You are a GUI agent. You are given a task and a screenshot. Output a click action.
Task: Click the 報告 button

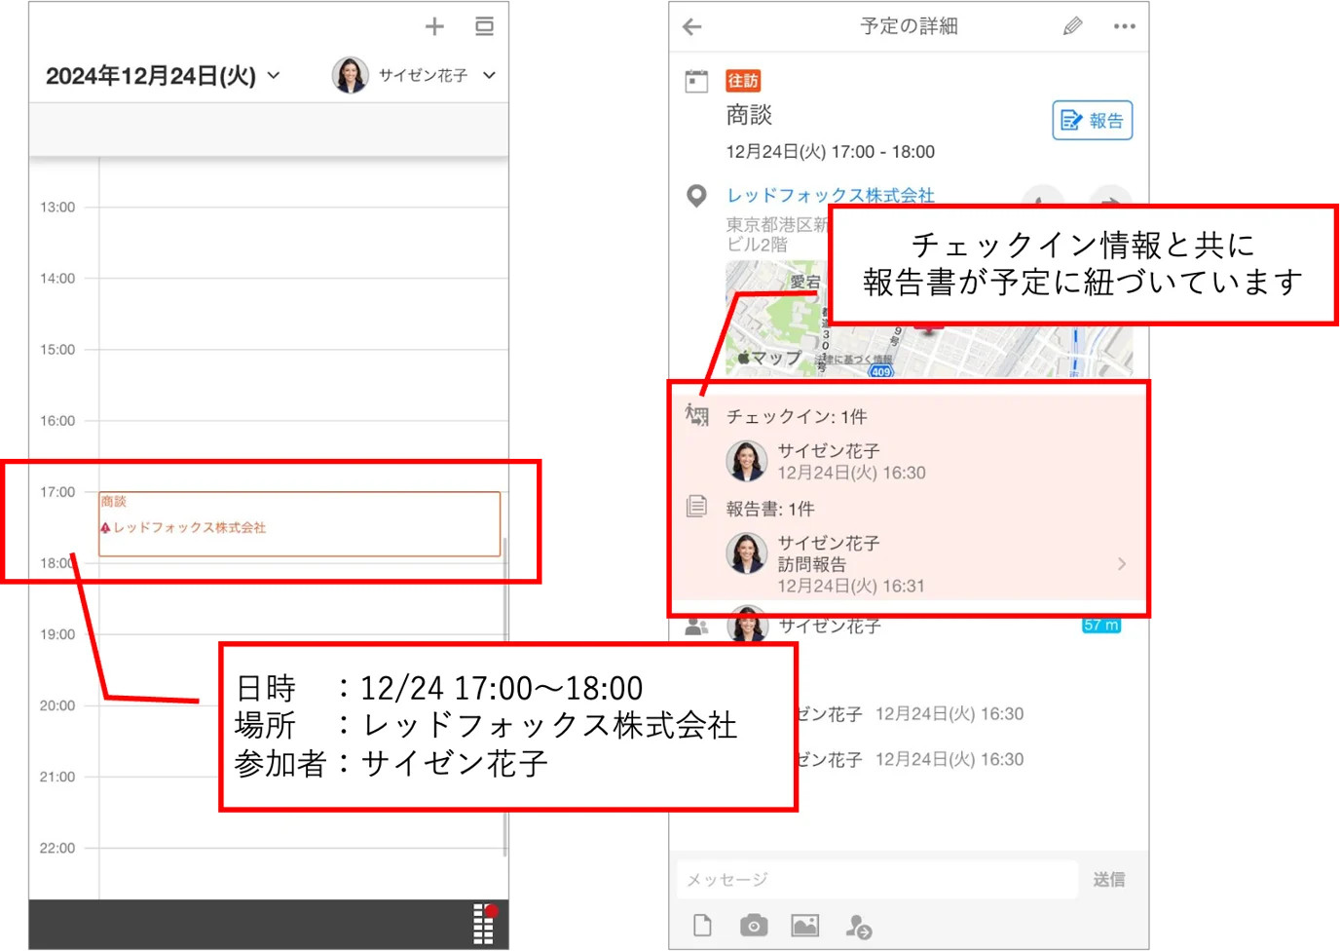pos(1093,121)
